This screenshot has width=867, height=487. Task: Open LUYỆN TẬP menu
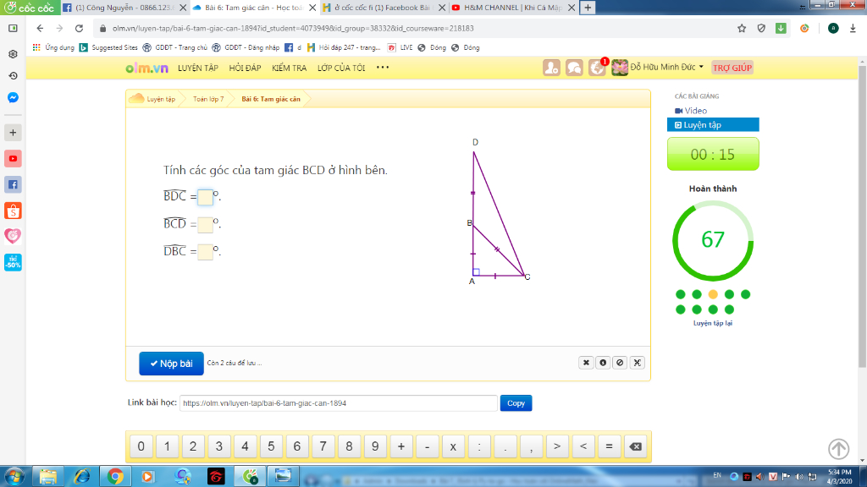coord(198,68)
